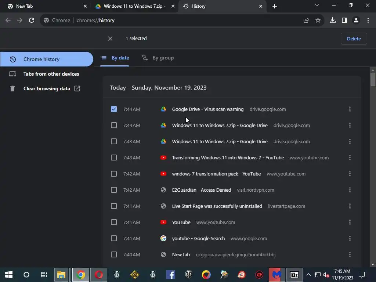The width and height of the screenshot is (376, 282).
Task: Click the back navigation arrow
Action: tap(8, 21)
